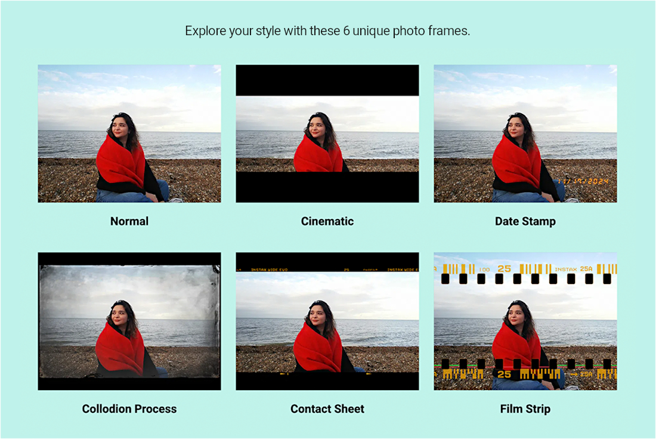
Task: Select the Normal frame photo
Action: [x=129, y=134]
